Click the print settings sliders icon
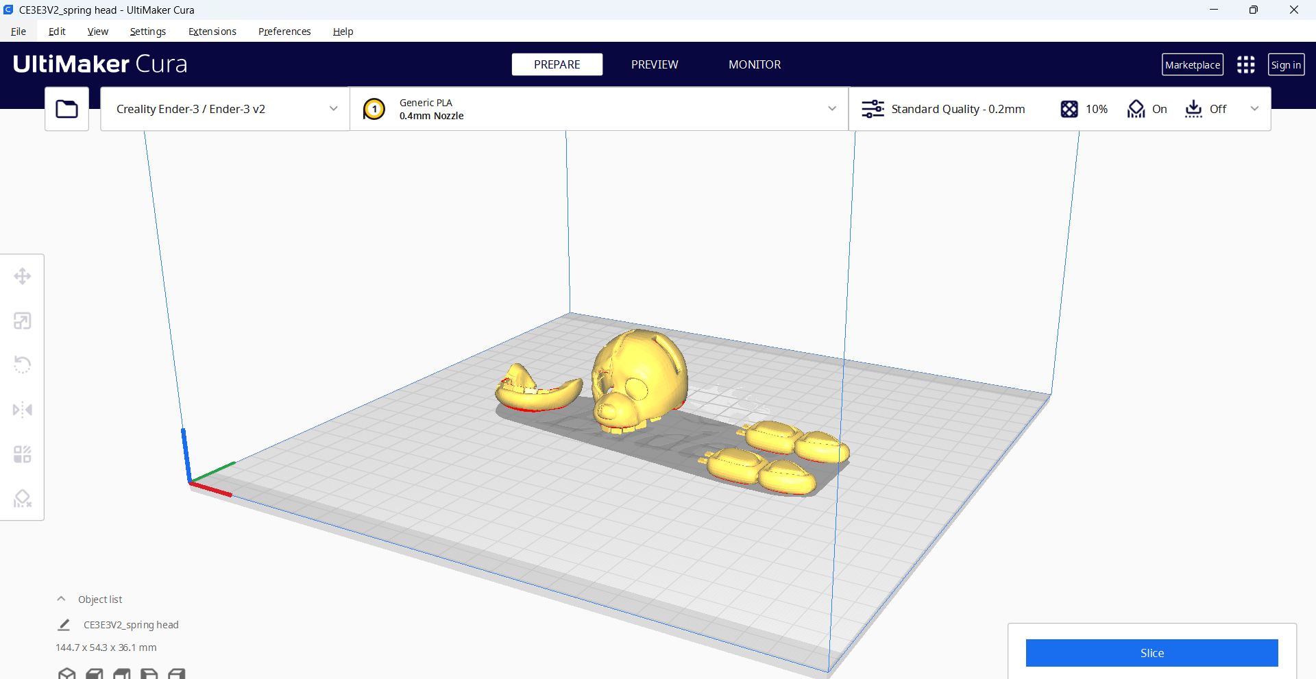The image size is (1316, 679). 873,109
